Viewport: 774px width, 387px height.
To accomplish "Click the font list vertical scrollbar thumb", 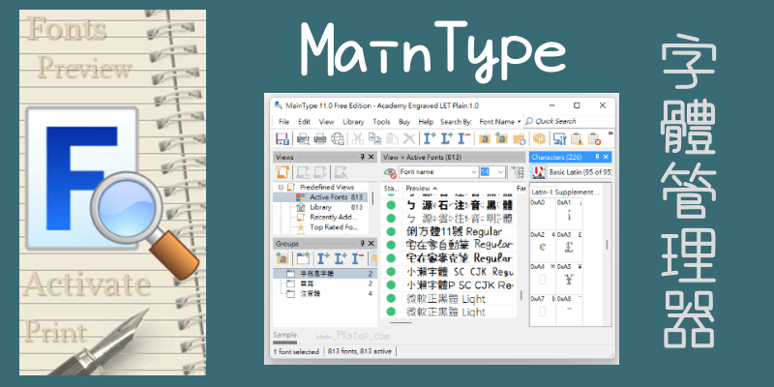I will coord(521,295).
